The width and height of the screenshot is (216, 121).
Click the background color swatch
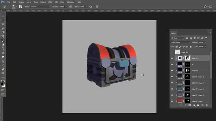[4, 86]
